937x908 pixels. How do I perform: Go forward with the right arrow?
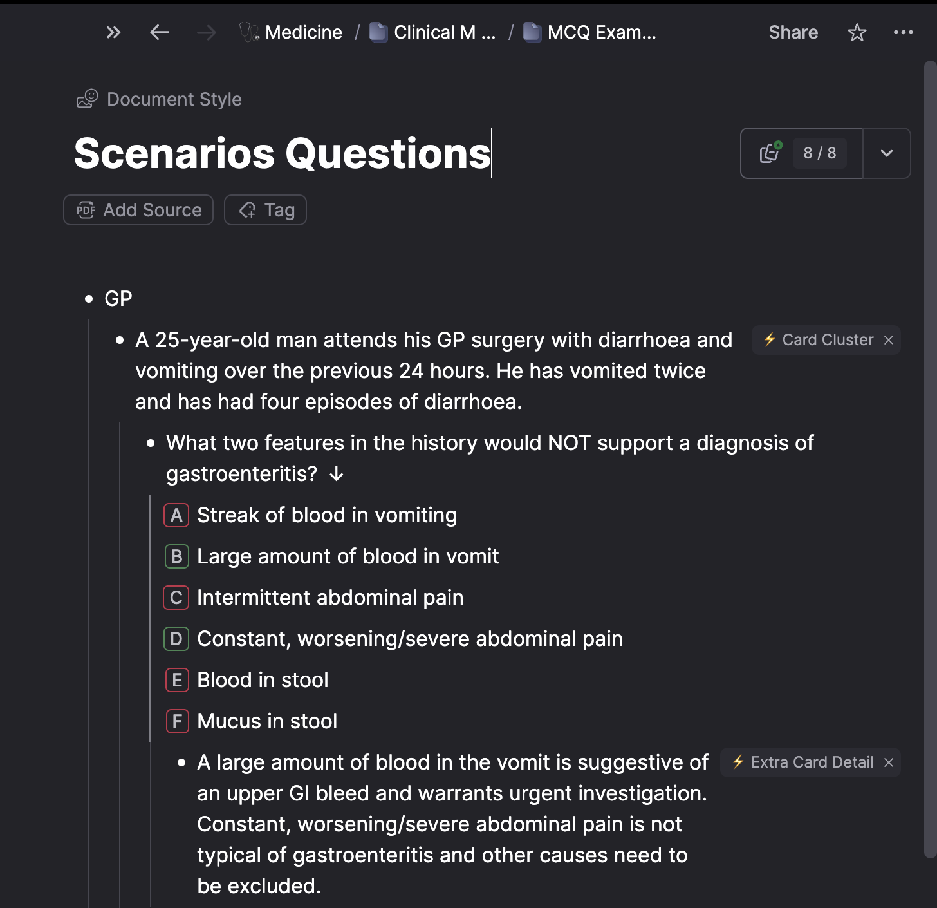click(206, 32)
